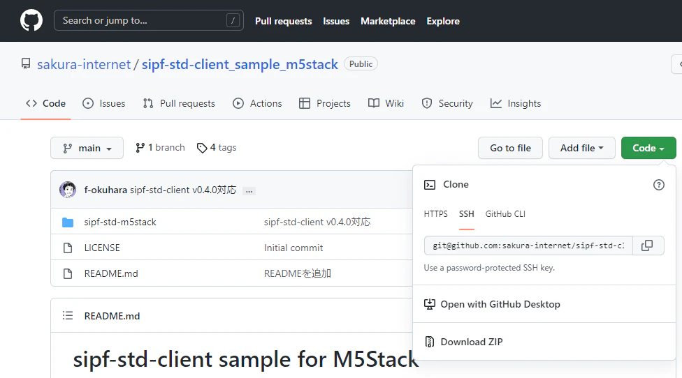Select the SSH clone tab
Viewport: 682px width, 378px height.
click(466, 214)
